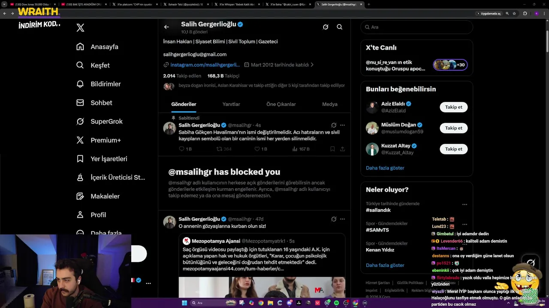Viewport: 549px width, 308px height.
Task: Open account menu three dots bottom left
Action: coord(148,283)
